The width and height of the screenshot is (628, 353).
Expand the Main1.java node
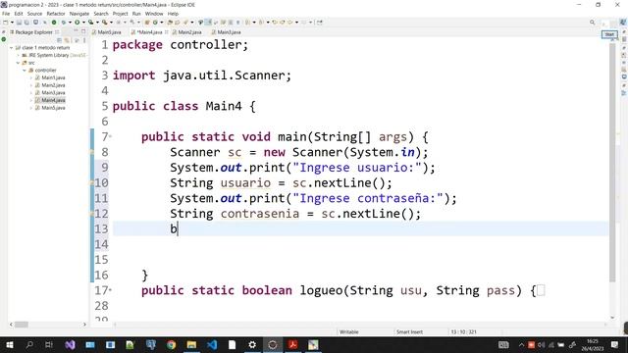[31, 77]
